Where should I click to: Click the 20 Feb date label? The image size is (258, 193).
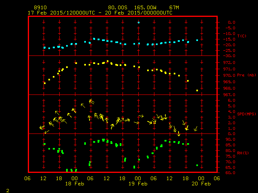point(201,184)
